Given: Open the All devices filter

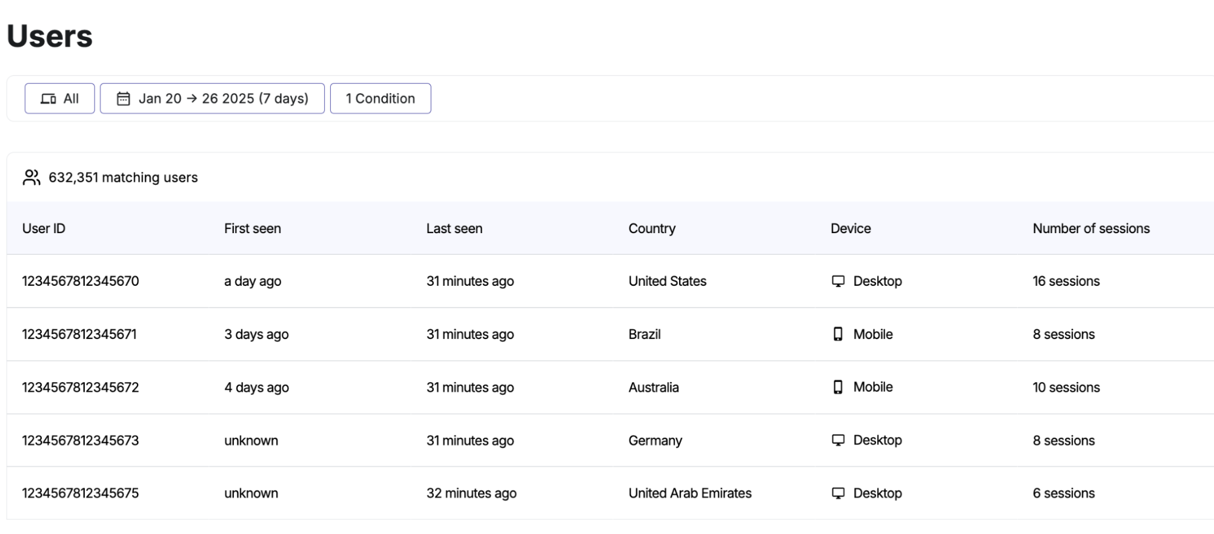Looking at the screenshot, I should (x=59, y=98).
